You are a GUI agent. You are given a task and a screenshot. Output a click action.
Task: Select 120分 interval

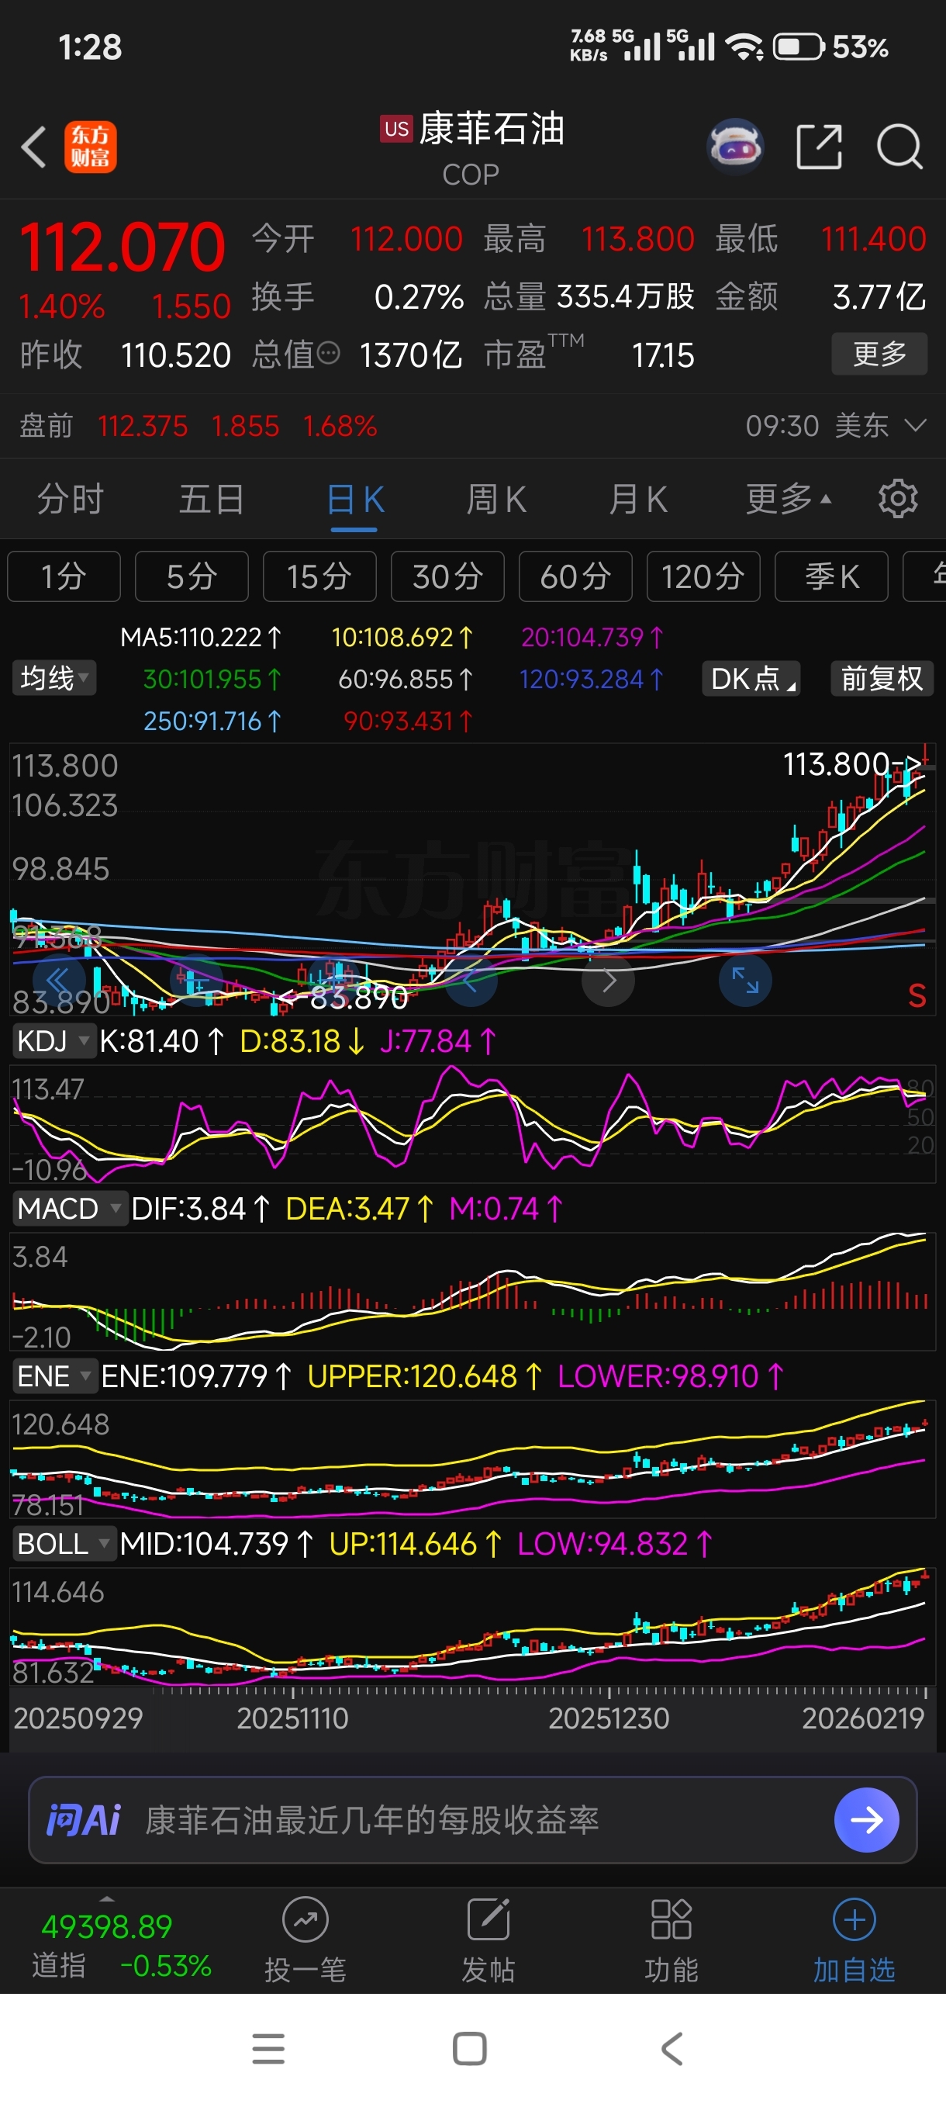(x=703, y=576)
